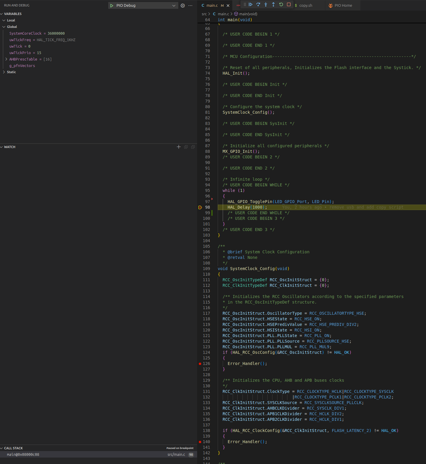Click the Step Into debug icon

click(x=266, y=5)
